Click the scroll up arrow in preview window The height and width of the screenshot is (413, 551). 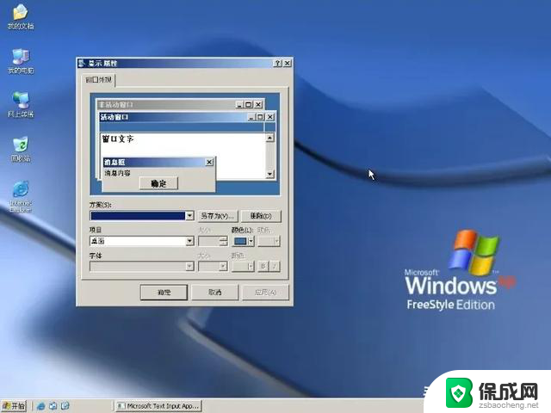click(x=269, y=138)
